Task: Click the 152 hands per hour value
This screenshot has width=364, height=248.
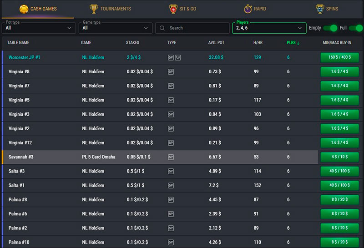Action: (x=257, y=185)
